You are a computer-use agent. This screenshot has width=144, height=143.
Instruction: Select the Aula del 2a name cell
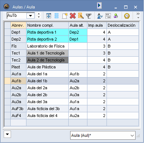coord(47,88)
